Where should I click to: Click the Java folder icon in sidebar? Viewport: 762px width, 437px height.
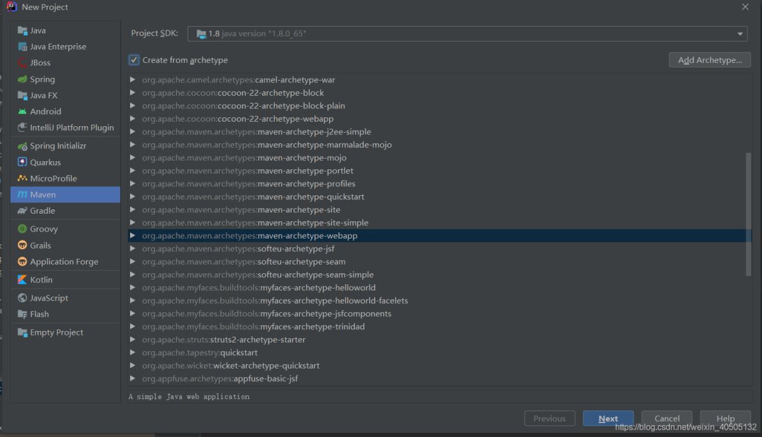pos(22,30)
